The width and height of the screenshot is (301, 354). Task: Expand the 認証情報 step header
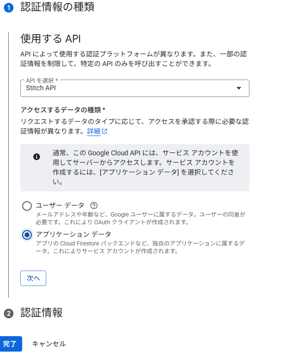tap(41, 313)
